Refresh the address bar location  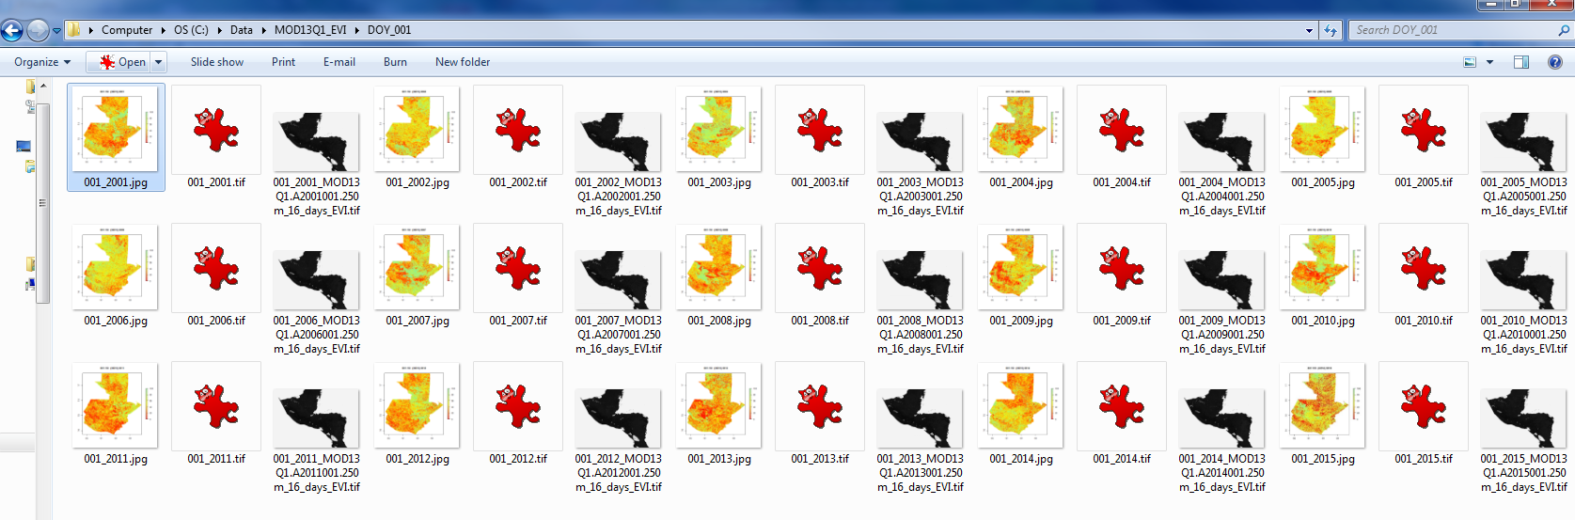pyautogui.click(x=1331, y=30)
